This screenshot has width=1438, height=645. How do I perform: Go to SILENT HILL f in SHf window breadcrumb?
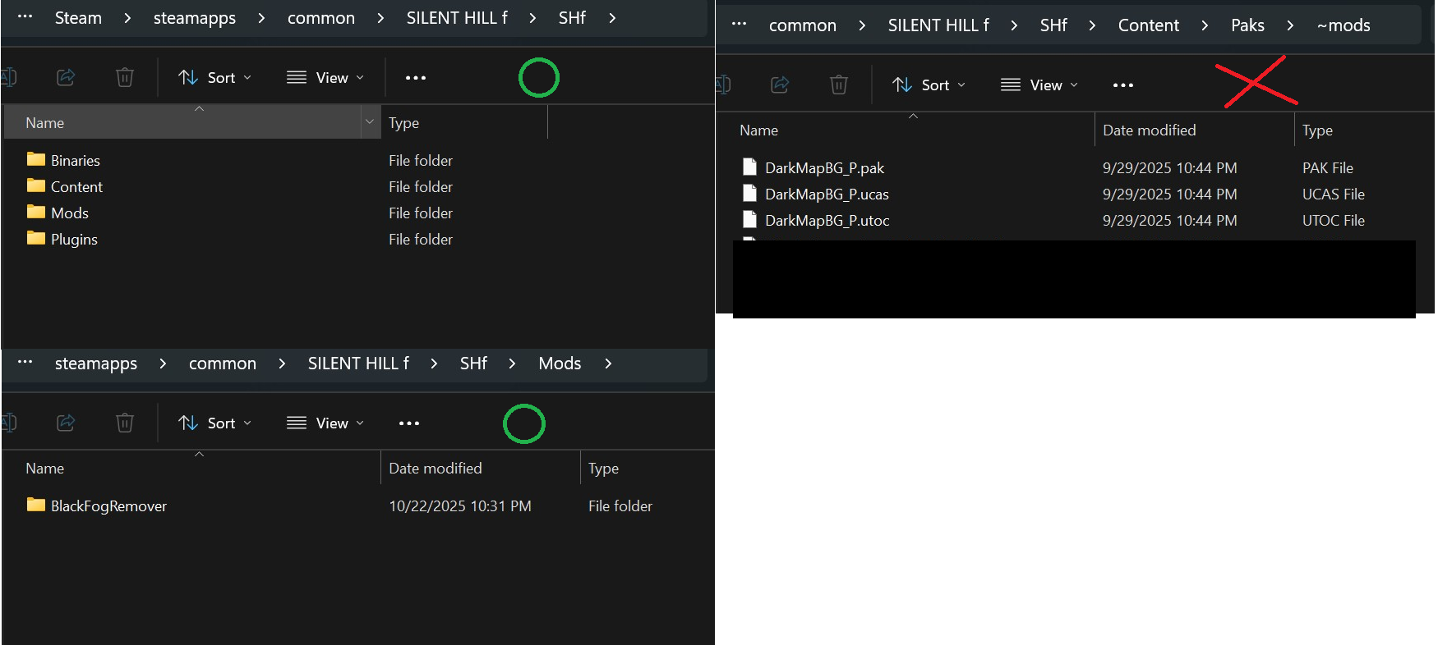coord(457,18)
